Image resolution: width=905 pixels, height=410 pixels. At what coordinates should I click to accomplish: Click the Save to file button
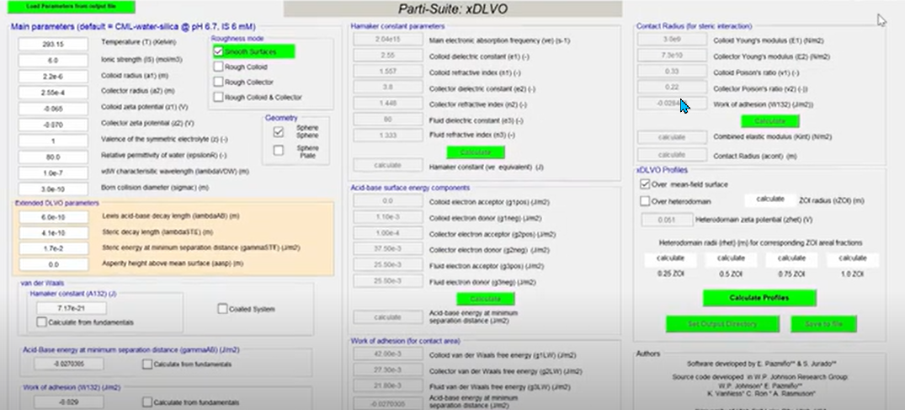click(x=823, y=324)
